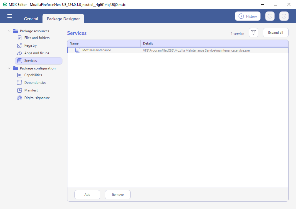Click the redo history icon button
This screenshot has width=296, height=209.
(x=284, y=16)
